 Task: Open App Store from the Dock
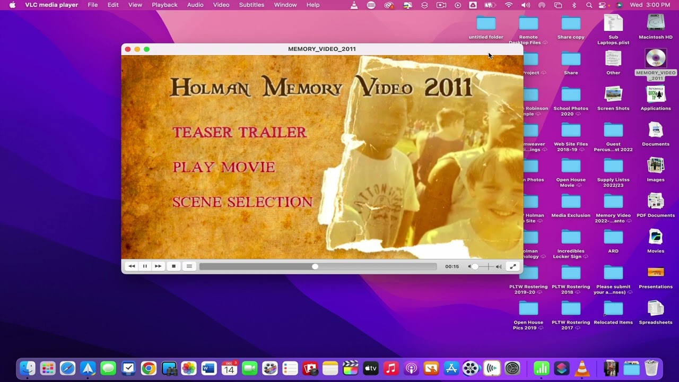pyautogui.click(x=451, y=368)
